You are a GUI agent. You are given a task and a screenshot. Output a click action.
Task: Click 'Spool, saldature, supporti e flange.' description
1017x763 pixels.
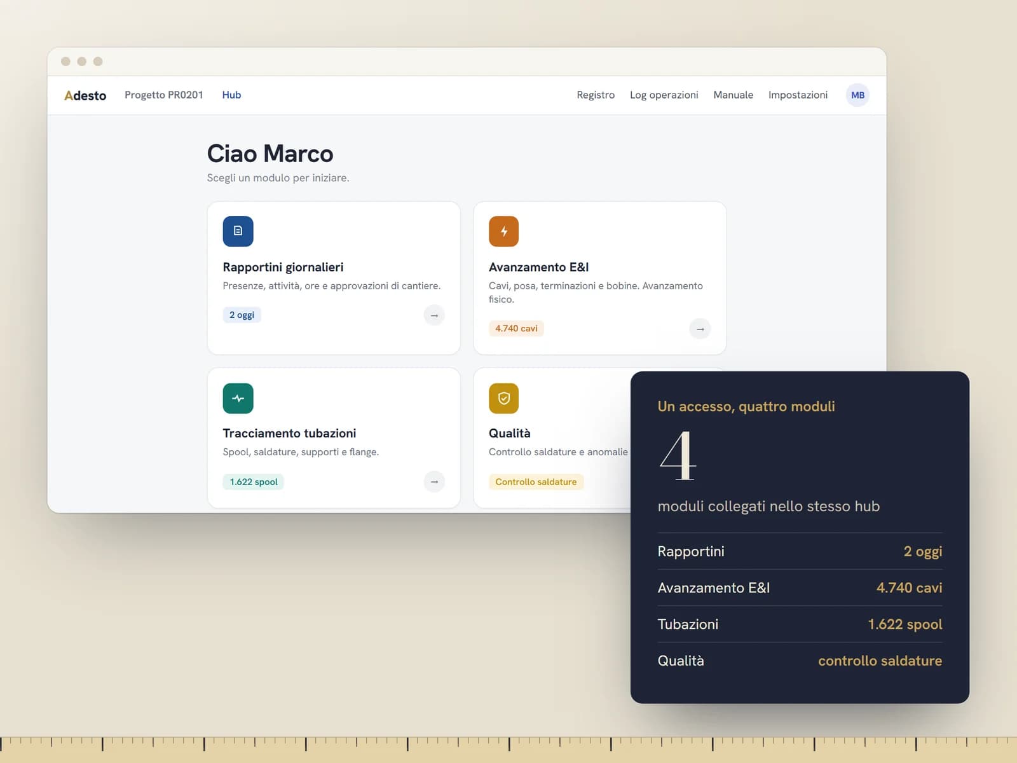pyautogui.click(x=301, y=452)
